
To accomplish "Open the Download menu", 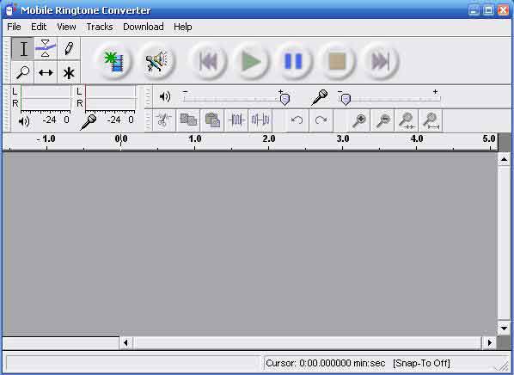I will pos(144,27).
